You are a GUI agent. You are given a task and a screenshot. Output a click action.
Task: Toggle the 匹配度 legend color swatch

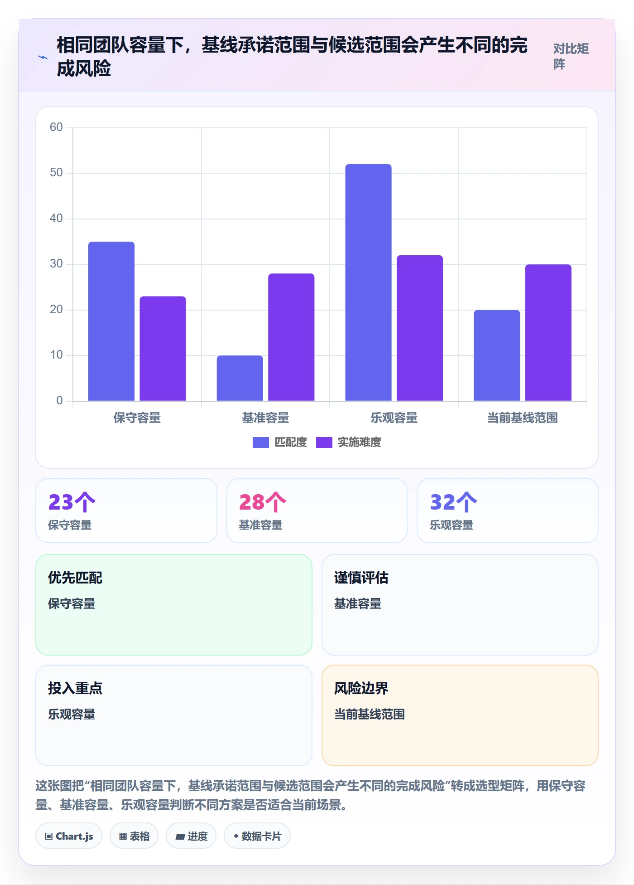pyautogui.click(x=260, y=442)
